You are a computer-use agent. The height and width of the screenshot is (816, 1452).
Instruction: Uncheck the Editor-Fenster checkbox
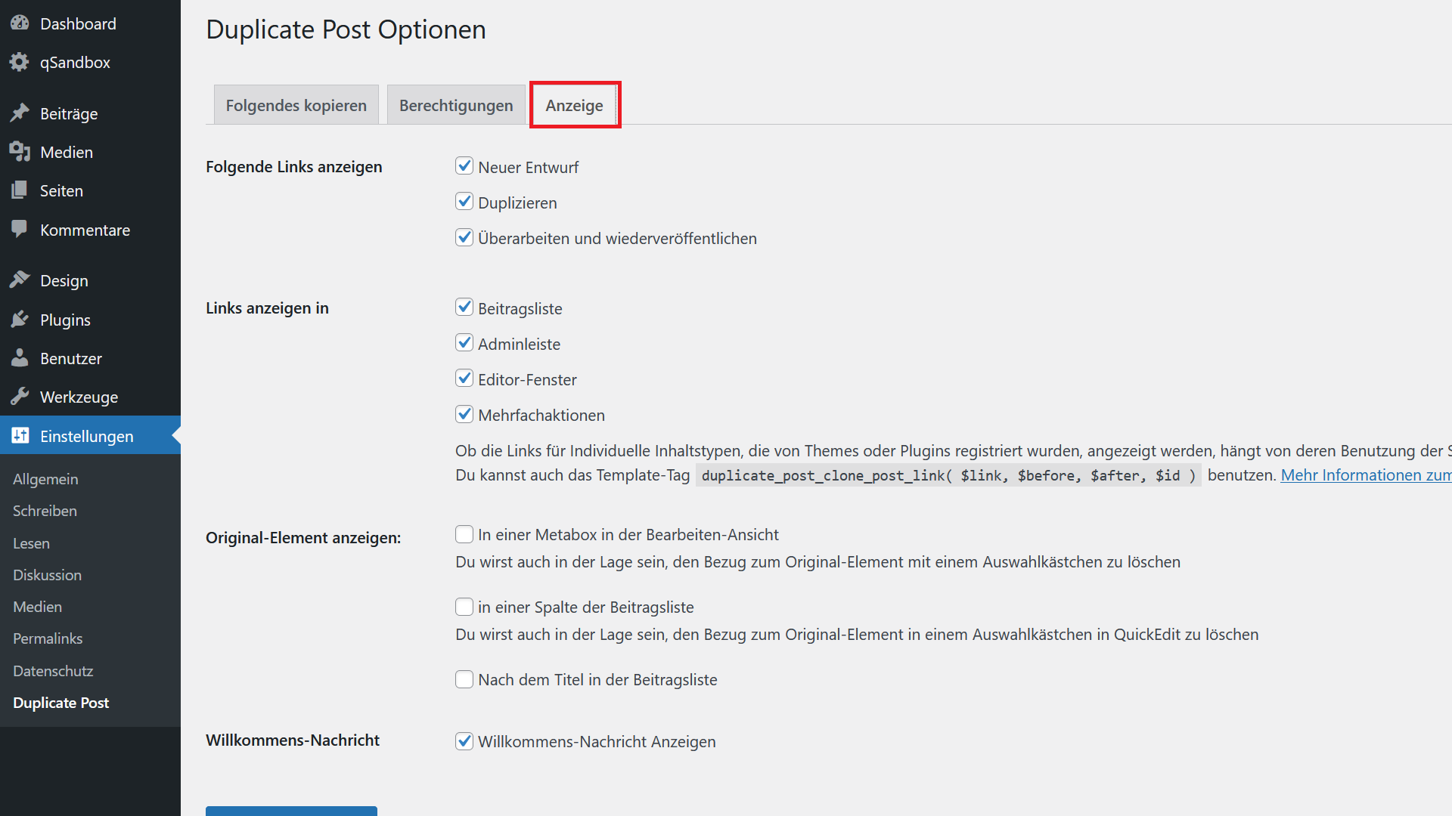[464, 379]
